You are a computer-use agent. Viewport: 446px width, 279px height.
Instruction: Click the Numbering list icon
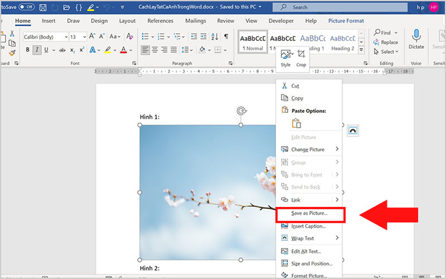coord(161,36)
